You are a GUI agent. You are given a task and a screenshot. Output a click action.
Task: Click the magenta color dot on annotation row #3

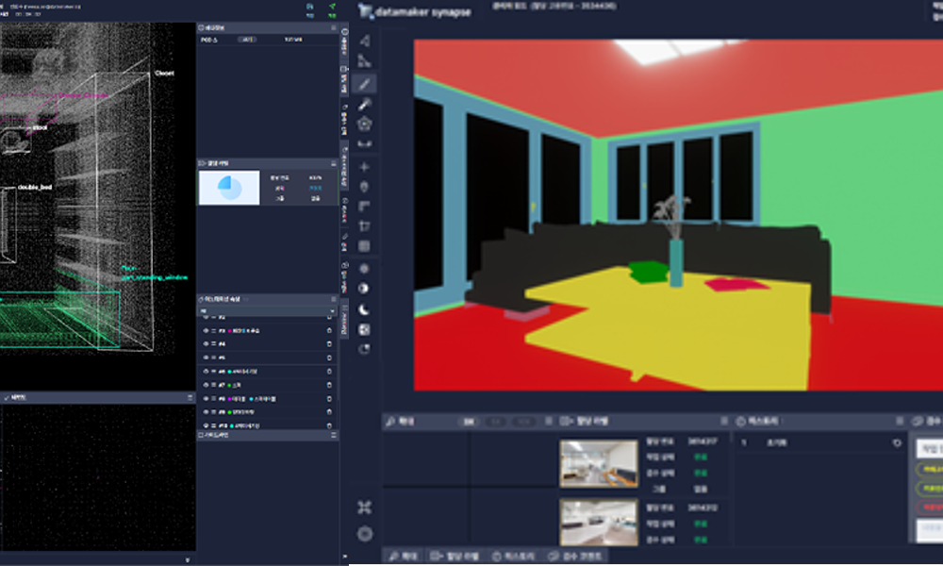pyautogui.click(x=229, y=331)
